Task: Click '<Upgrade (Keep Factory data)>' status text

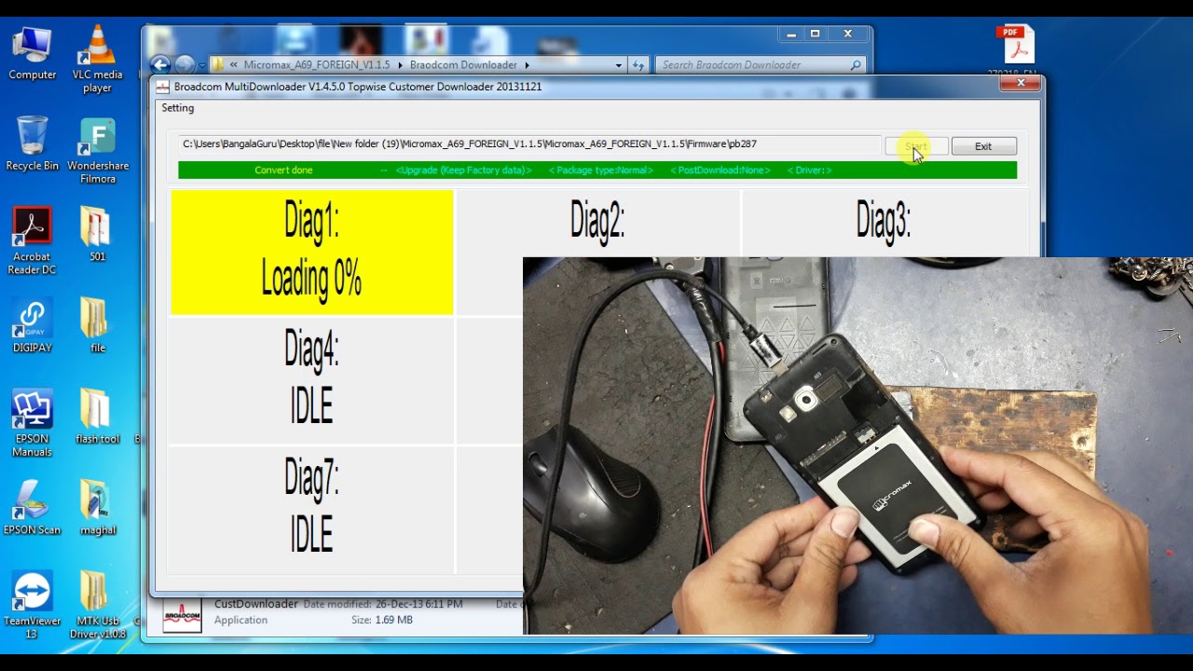Action: tap(463, 171)
